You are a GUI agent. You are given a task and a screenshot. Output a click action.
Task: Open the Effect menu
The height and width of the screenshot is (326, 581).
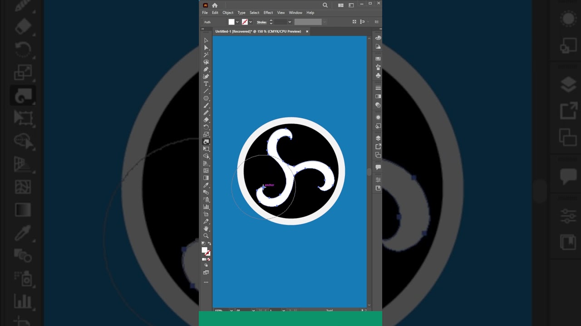(x=268, y=13)
